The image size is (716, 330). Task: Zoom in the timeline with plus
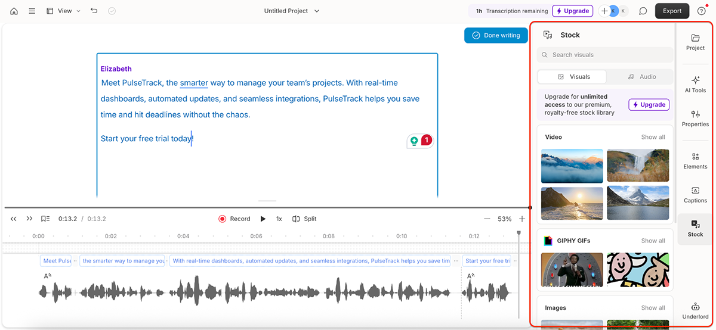[x=522, y=219]
